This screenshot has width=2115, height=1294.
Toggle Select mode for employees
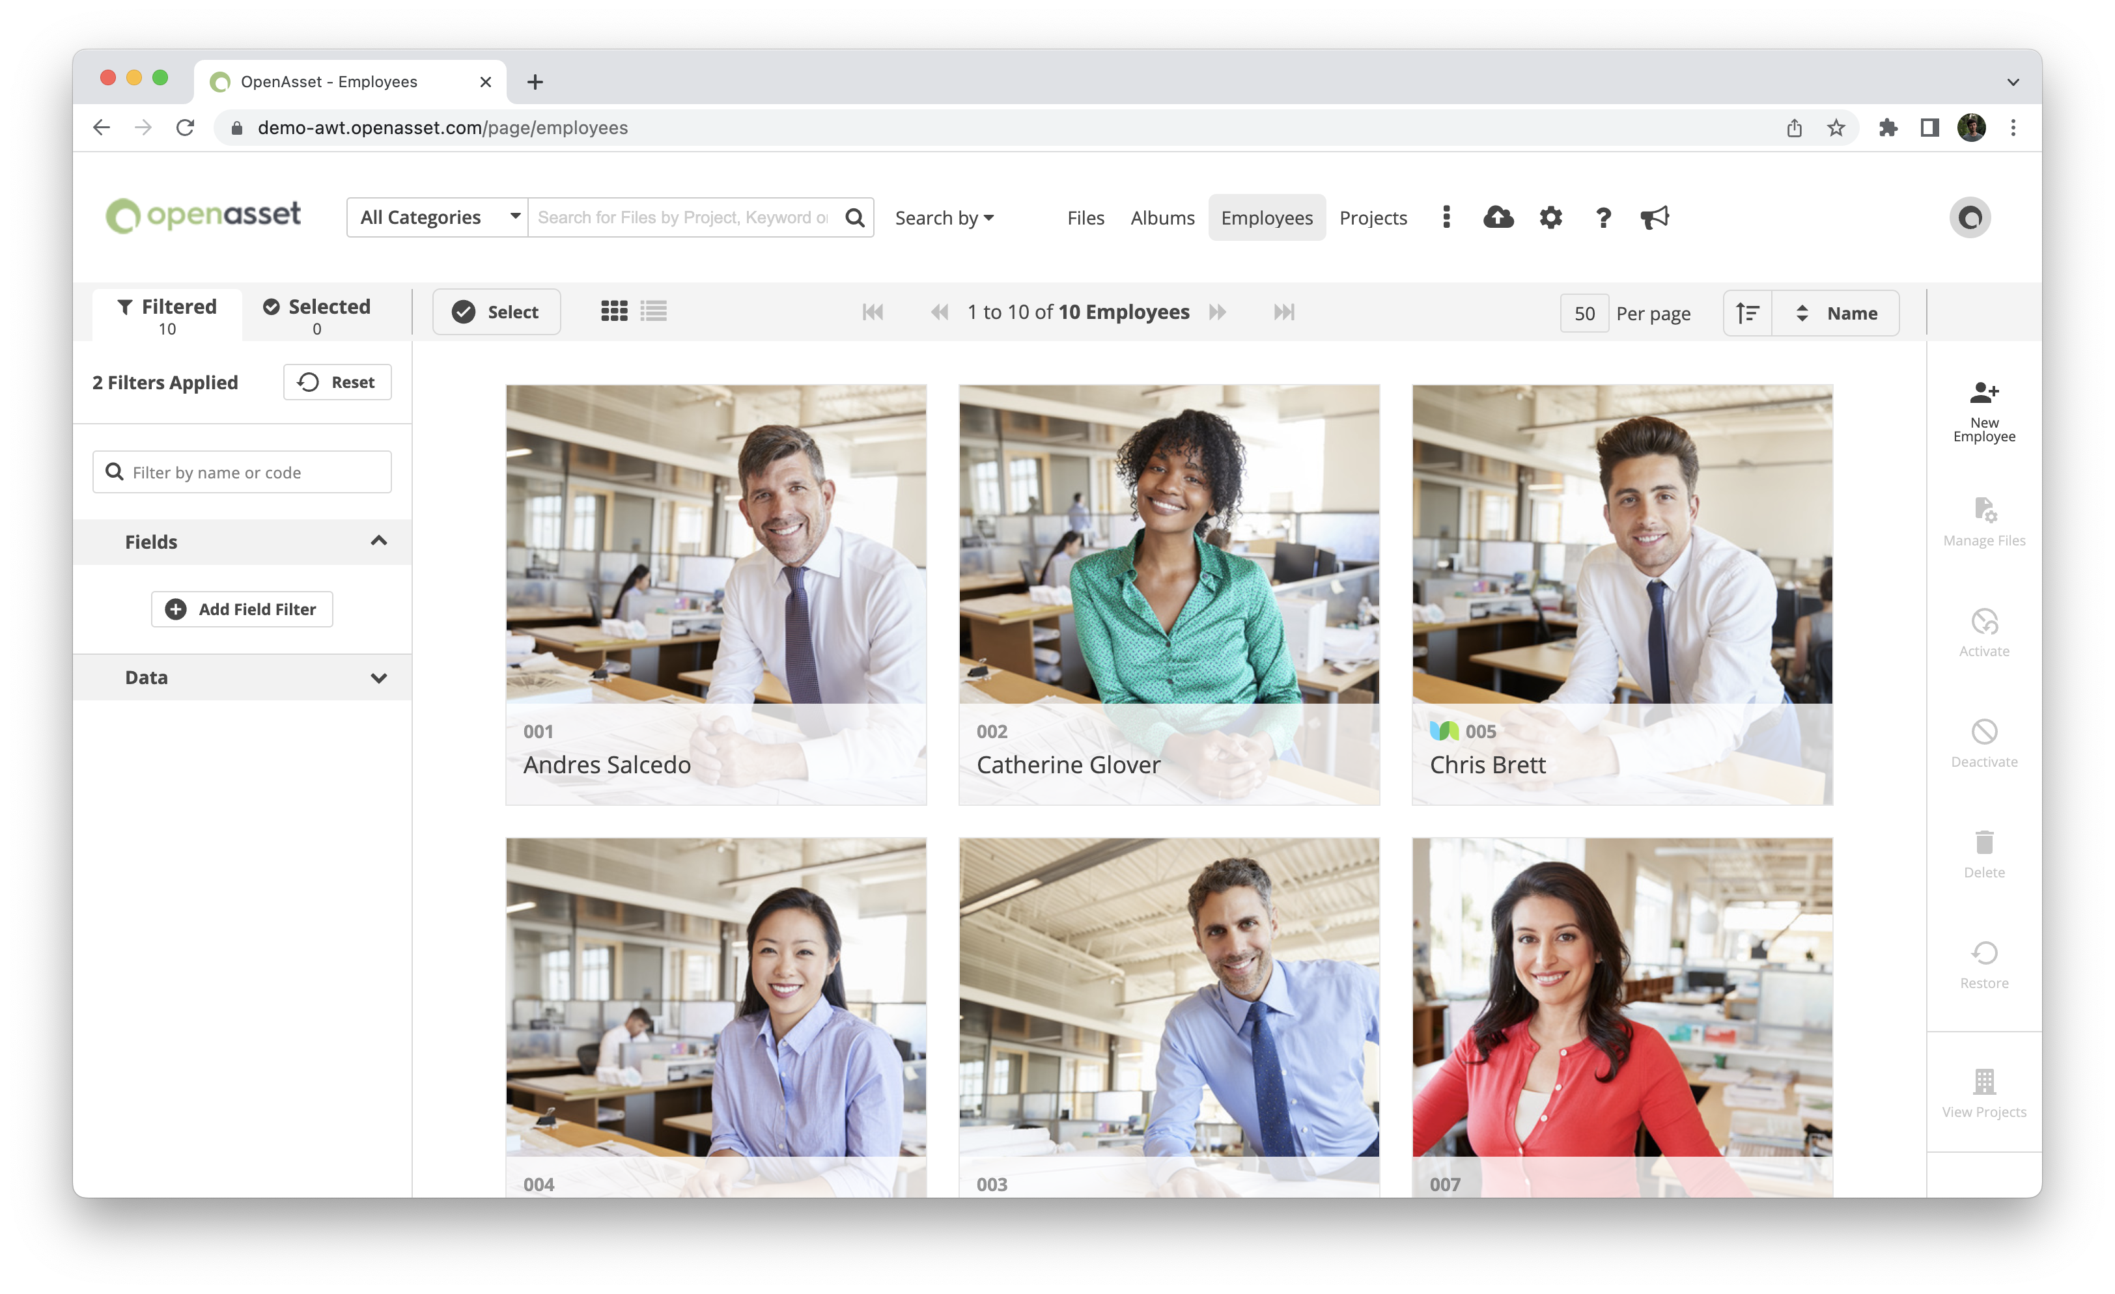tap(496, 312)
